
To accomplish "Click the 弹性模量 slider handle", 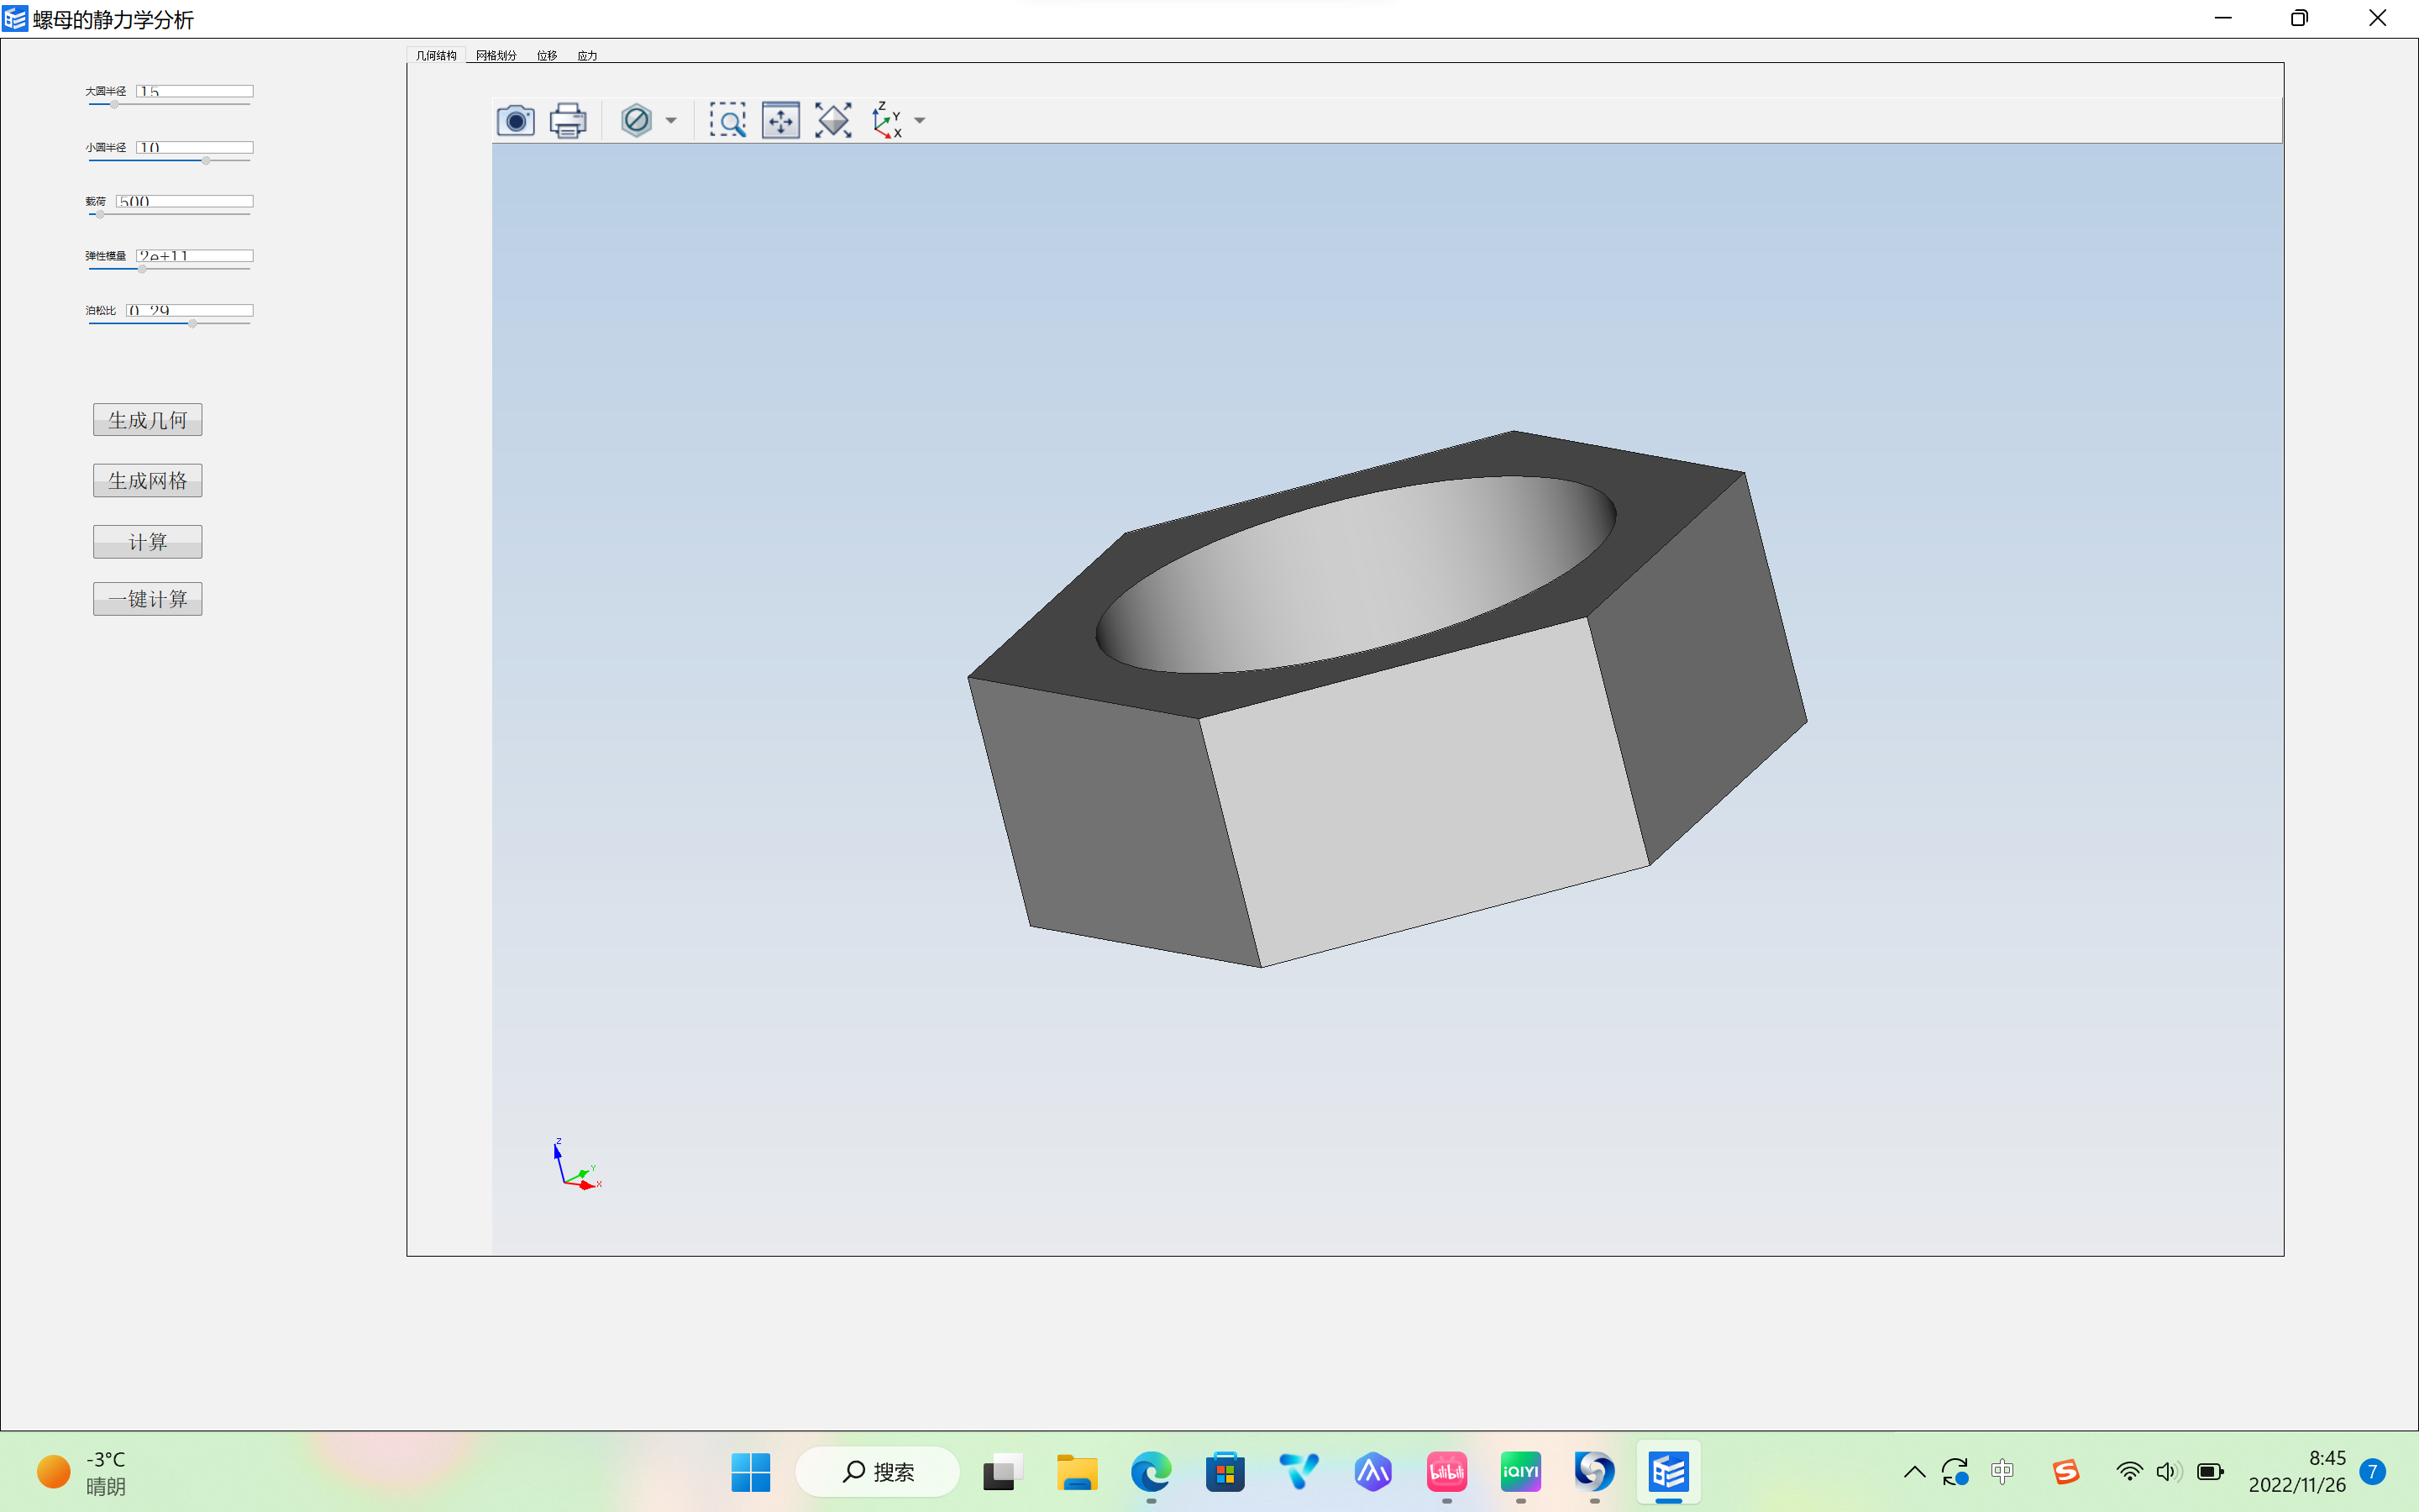I will point(142,269).
